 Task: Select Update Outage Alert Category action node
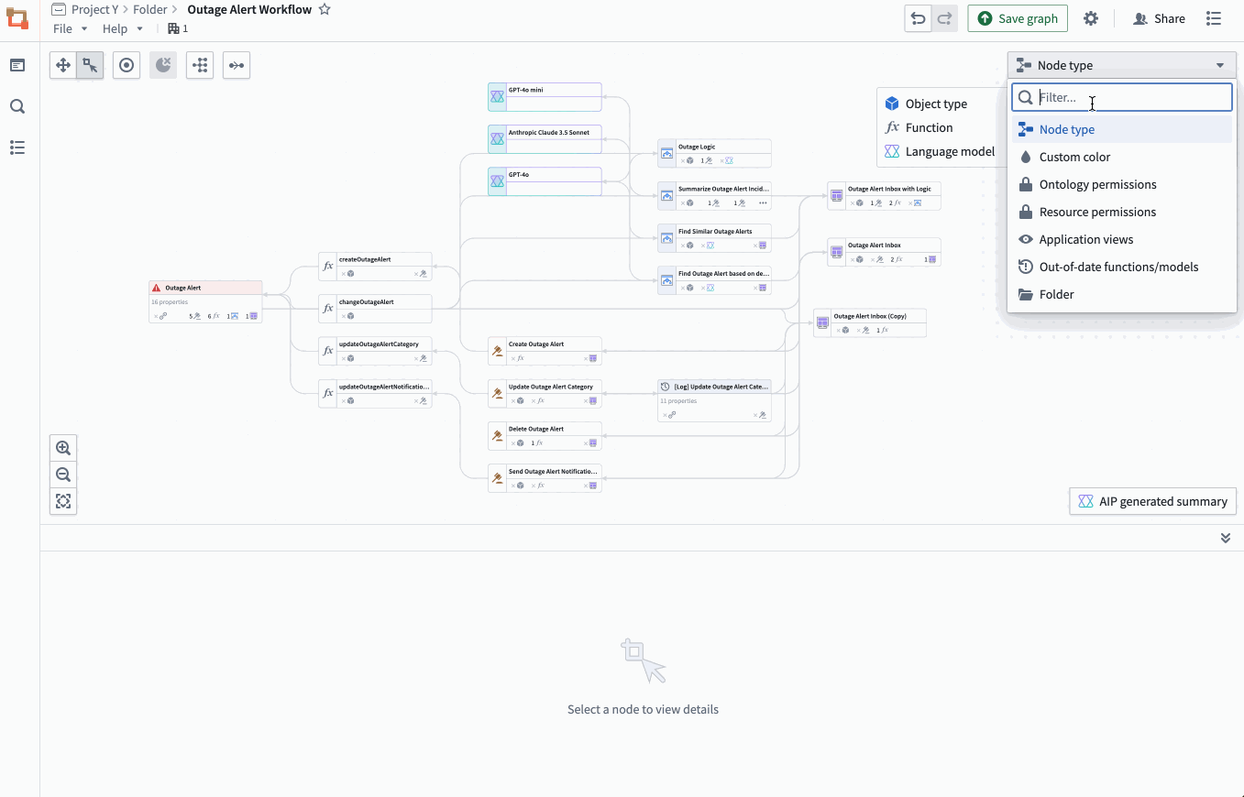pos(545,393)
